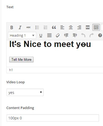This screenshot has height=126, width=103.
Task: Toggle Bold formatting in the editor toolbar
Action: [12, 27]
